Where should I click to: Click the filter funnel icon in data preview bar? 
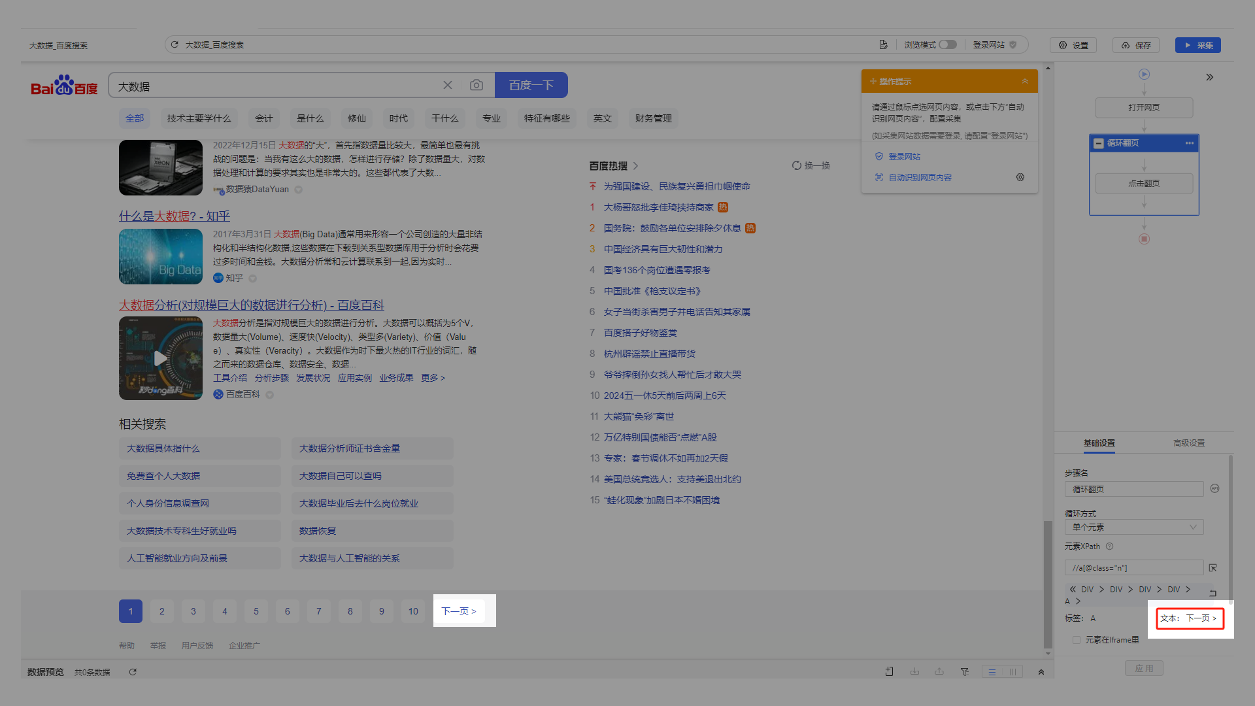[965, 671]
